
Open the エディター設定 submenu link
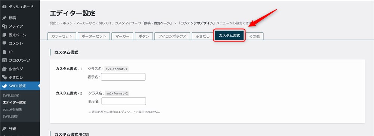[x=14, y=102]
